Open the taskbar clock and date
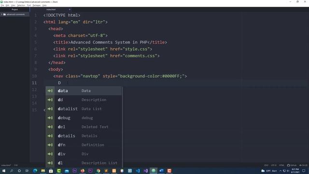The width and height of the screenshot is (309, 174). pos(295,171)
